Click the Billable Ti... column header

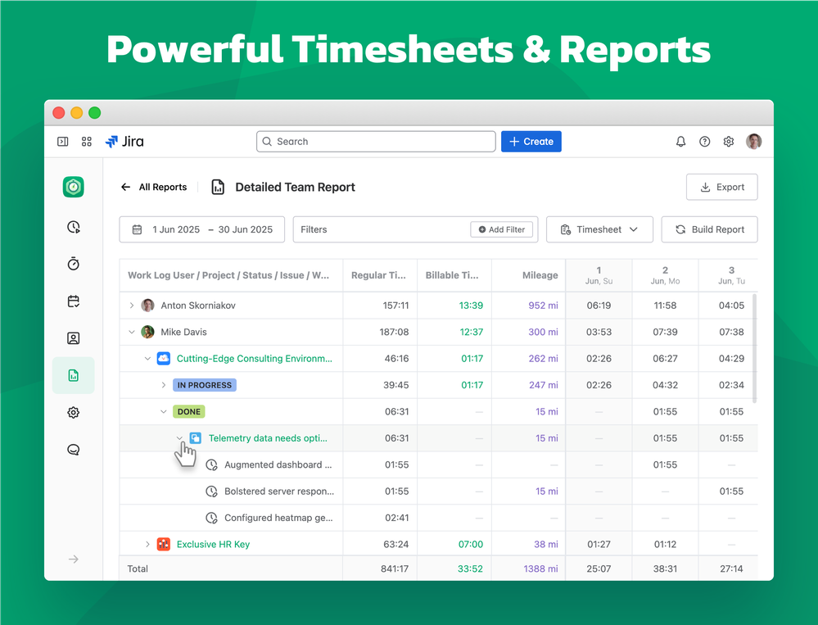(x=452, y=275)
